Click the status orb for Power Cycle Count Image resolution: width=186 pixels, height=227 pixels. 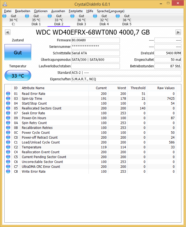[x=8, y=132]
